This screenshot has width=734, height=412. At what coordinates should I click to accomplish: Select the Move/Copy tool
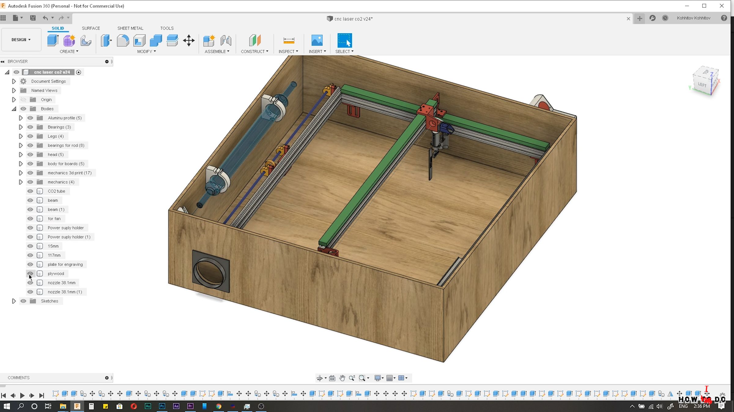coord(189,40)
